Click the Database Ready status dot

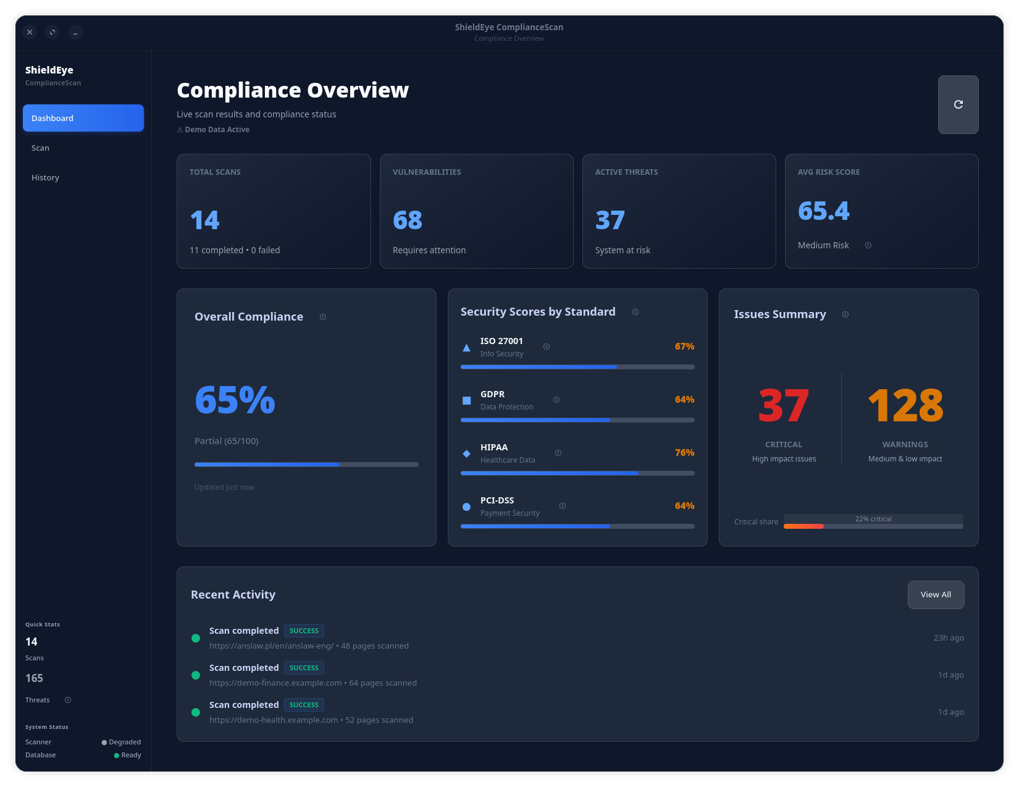coord(117,755)
